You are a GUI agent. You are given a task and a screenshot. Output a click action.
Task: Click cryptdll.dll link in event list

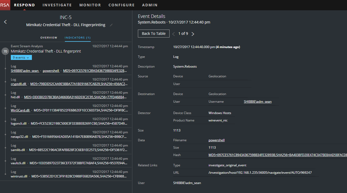click(18, 84)
